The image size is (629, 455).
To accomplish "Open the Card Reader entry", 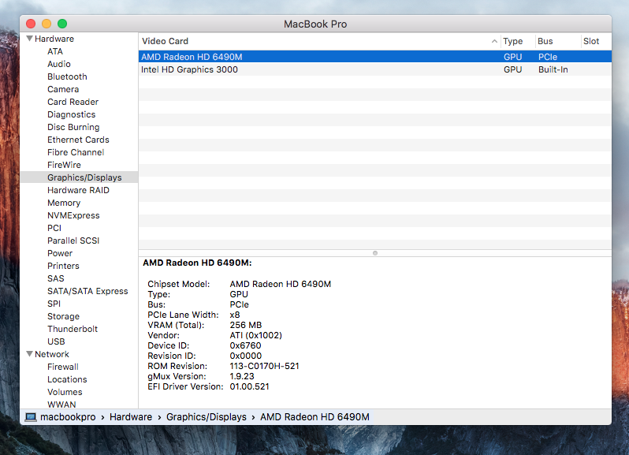I will click(73, 102).
